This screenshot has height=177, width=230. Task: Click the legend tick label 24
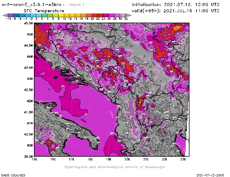click(x=103, y=19)
